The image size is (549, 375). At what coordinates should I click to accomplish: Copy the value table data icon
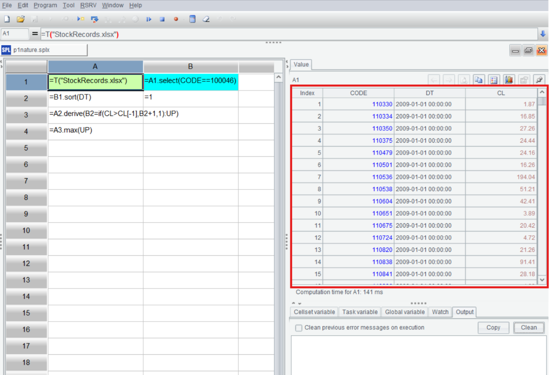point(479,80)
